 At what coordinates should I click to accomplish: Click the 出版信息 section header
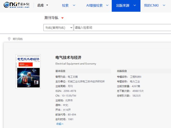pos(122,71)
